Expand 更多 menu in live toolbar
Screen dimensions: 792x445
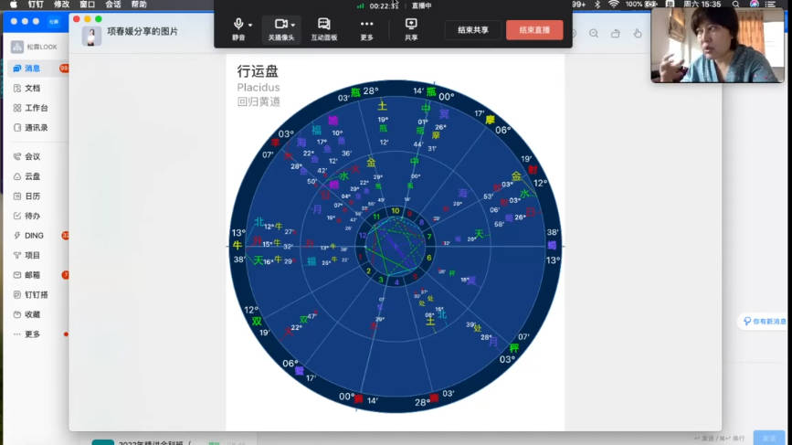tap(366, 29)
